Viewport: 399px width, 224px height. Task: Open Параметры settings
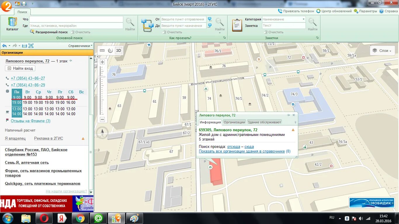[x=365, y=11]
